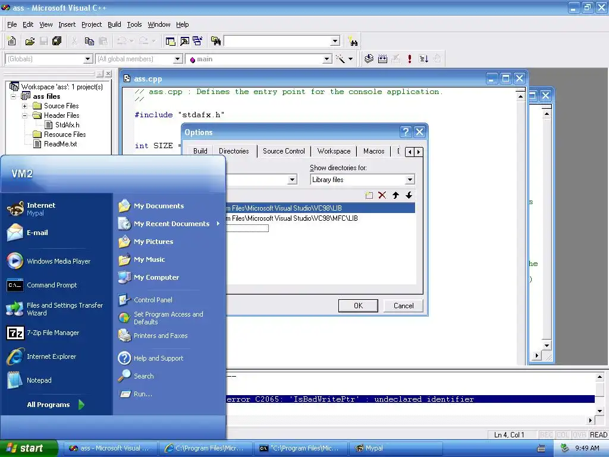Image resolution: width=609 pixels, height=457 pixels.
Task: Open the Build menu
Action: (x=114, y=24)
